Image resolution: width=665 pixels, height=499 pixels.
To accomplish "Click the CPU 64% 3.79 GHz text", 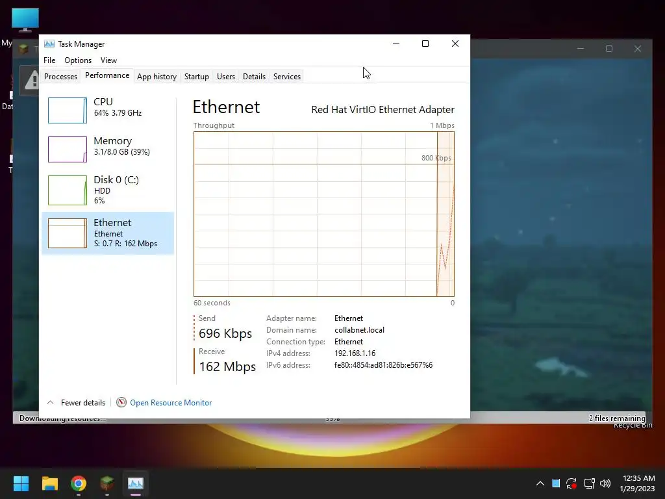I will [118, 113].
